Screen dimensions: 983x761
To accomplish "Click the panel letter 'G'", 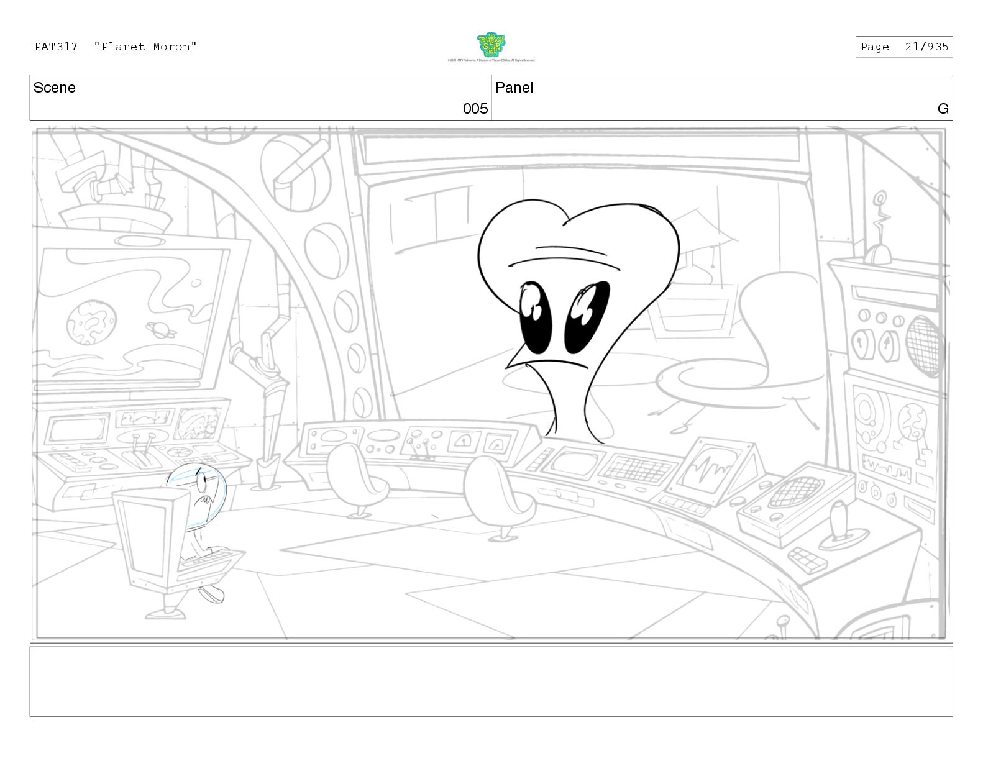I will 943,109.
